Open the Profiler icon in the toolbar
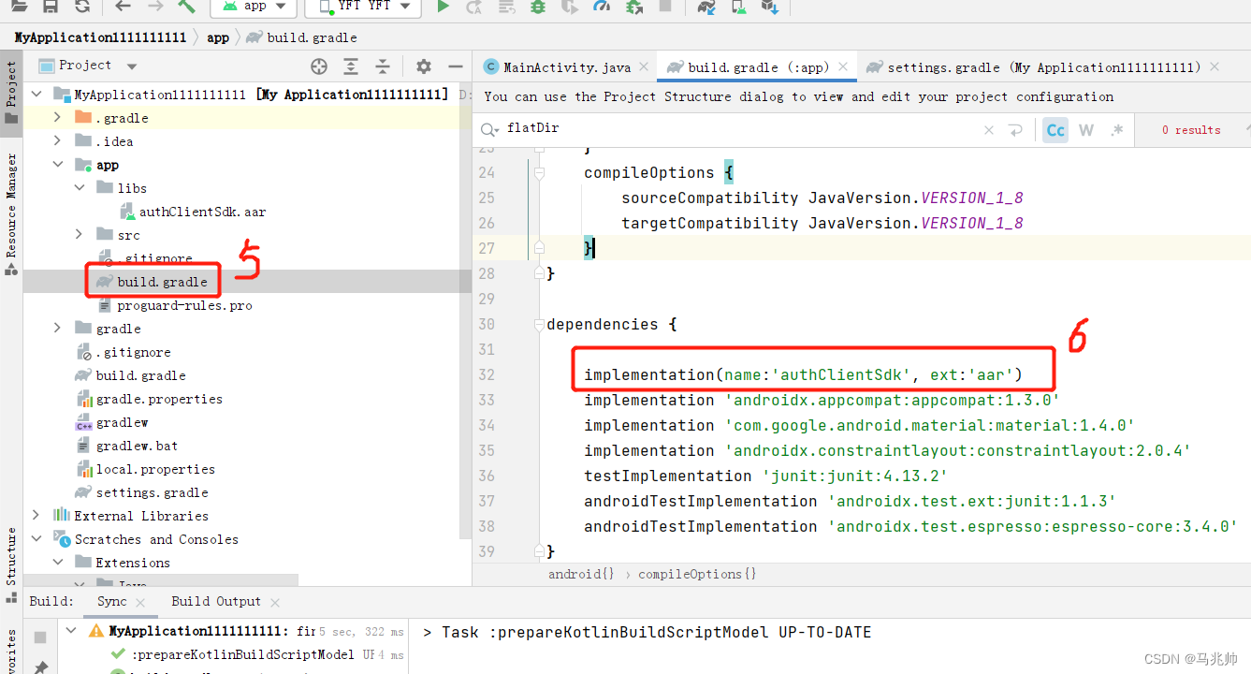This screenshot has height=674, width=1251. [x=601, y=8]
